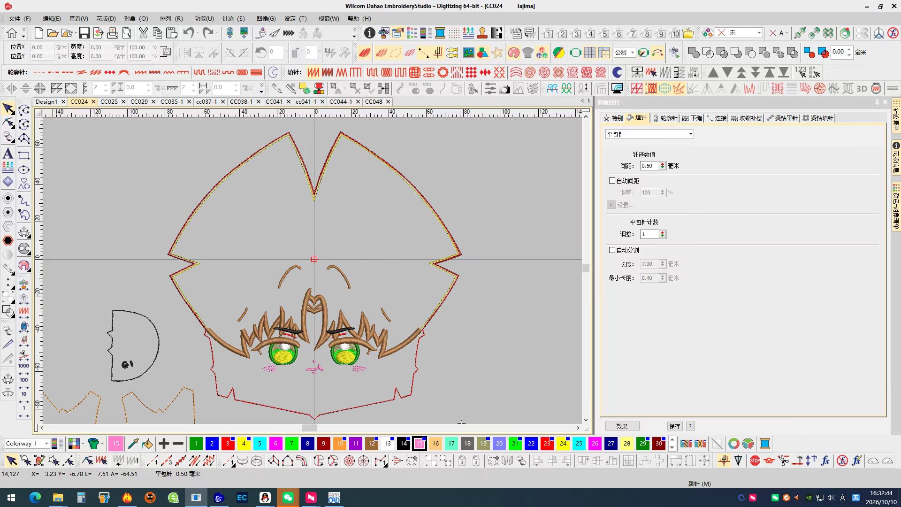Click the Save disk icon in toolbar

pos(84,33)
